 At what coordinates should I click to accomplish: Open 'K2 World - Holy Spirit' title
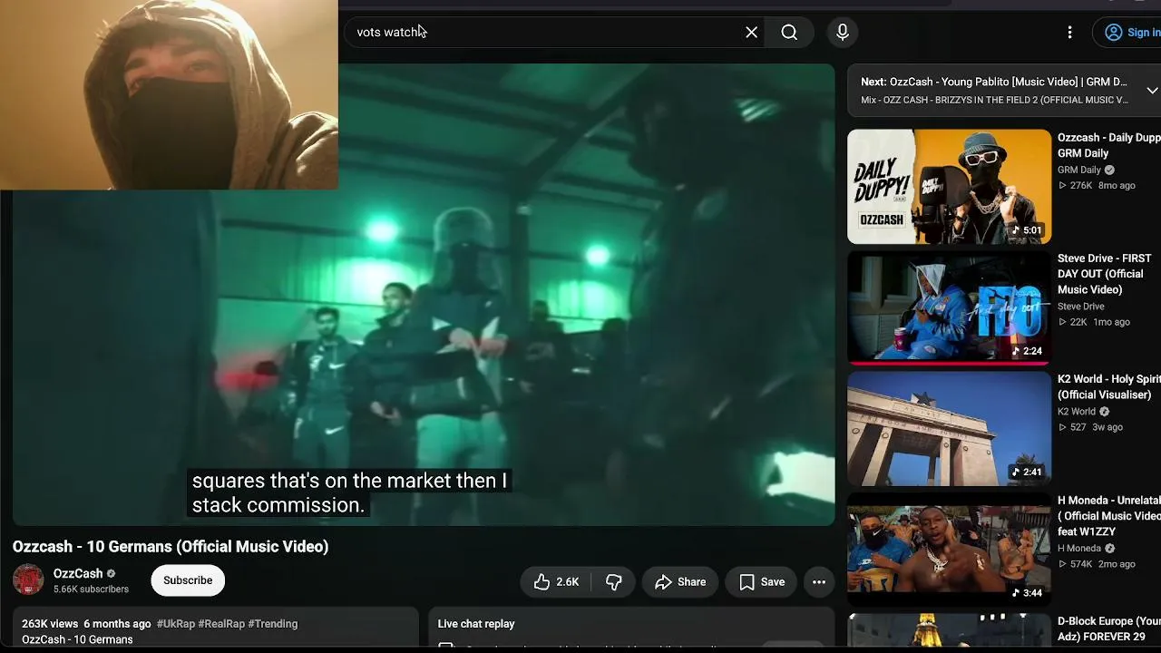[1109, 387]
